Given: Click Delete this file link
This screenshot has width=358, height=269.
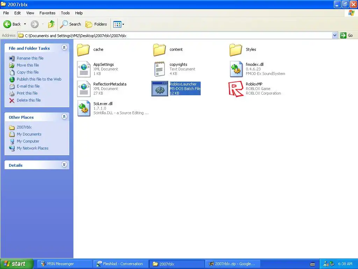Looking at the screenshot, I should coord(29,100).
